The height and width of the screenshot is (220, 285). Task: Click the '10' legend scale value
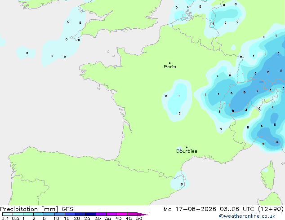pyautogui.click(x=56, y=218)
